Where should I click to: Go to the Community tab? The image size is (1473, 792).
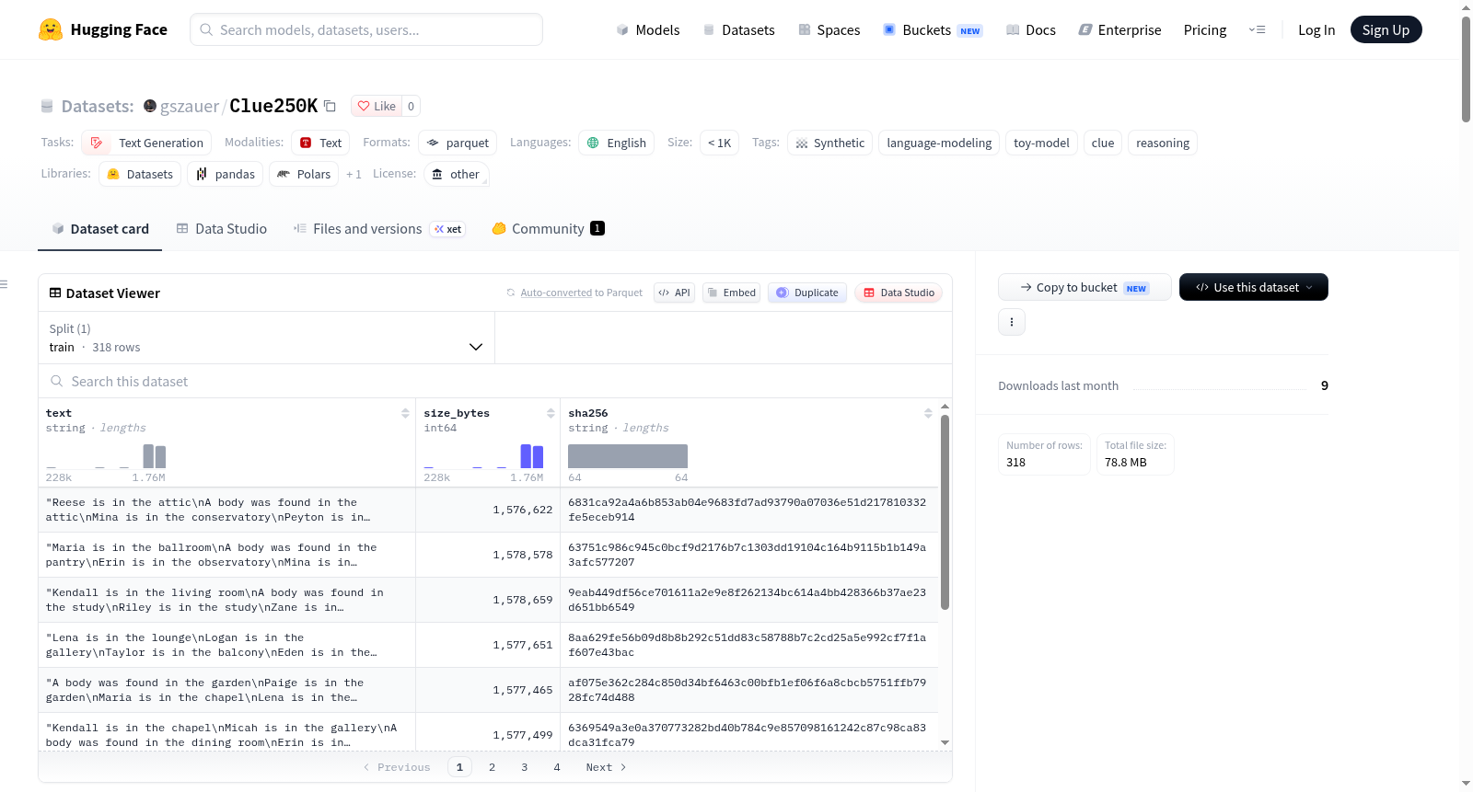click(x=549, y=229)
